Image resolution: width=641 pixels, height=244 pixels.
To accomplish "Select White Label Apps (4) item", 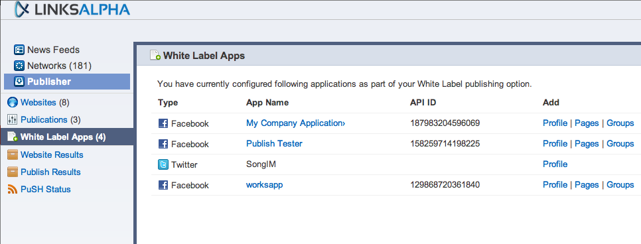I will 66,137.
